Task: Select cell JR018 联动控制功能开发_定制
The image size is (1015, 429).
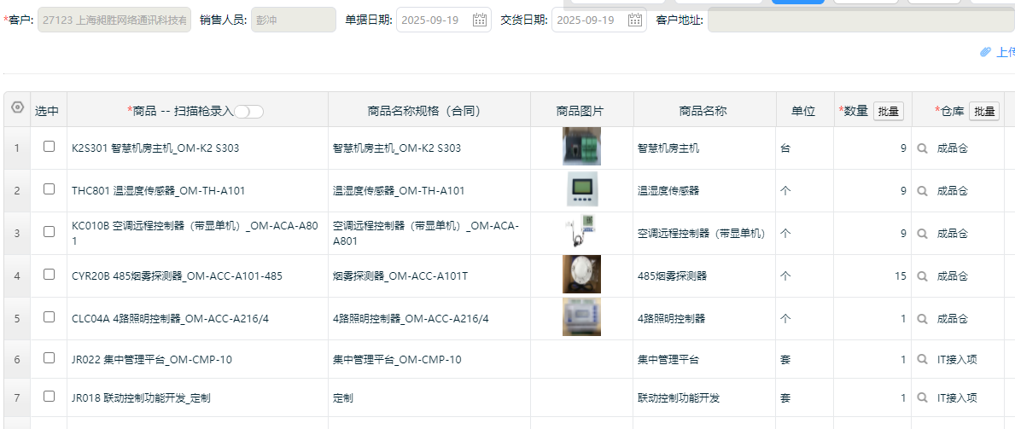Action: pos(197,398)
